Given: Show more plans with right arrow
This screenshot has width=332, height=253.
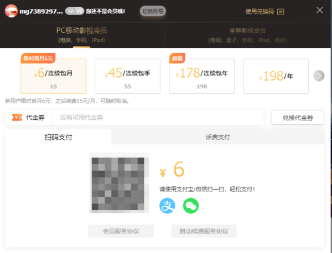Looking at the screenshot, I should [319, 75].
